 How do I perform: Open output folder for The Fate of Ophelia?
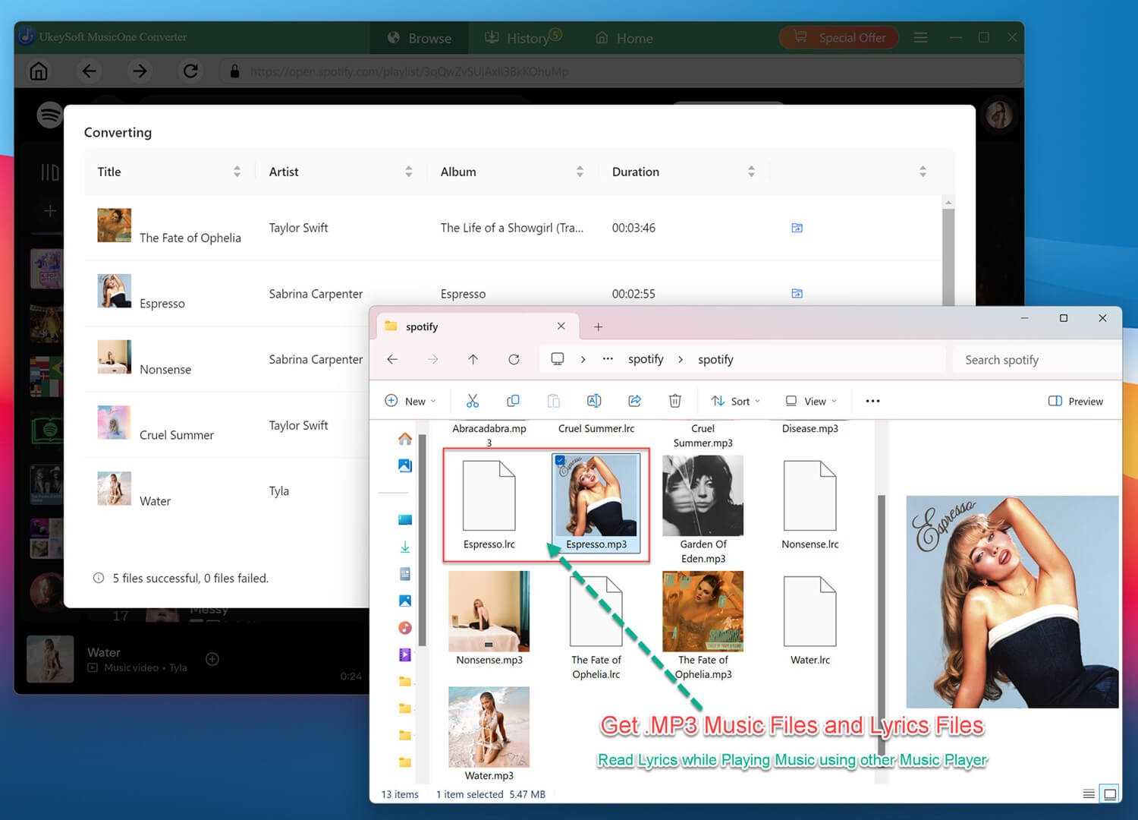click(x=797, y=228)
